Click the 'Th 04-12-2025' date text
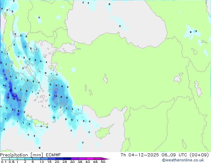This screenshot has width=211, height=163. click(x=140, y=155)
